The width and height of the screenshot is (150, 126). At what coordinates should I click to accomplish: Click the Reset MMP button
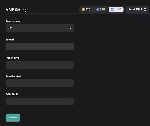click(137, 9)
